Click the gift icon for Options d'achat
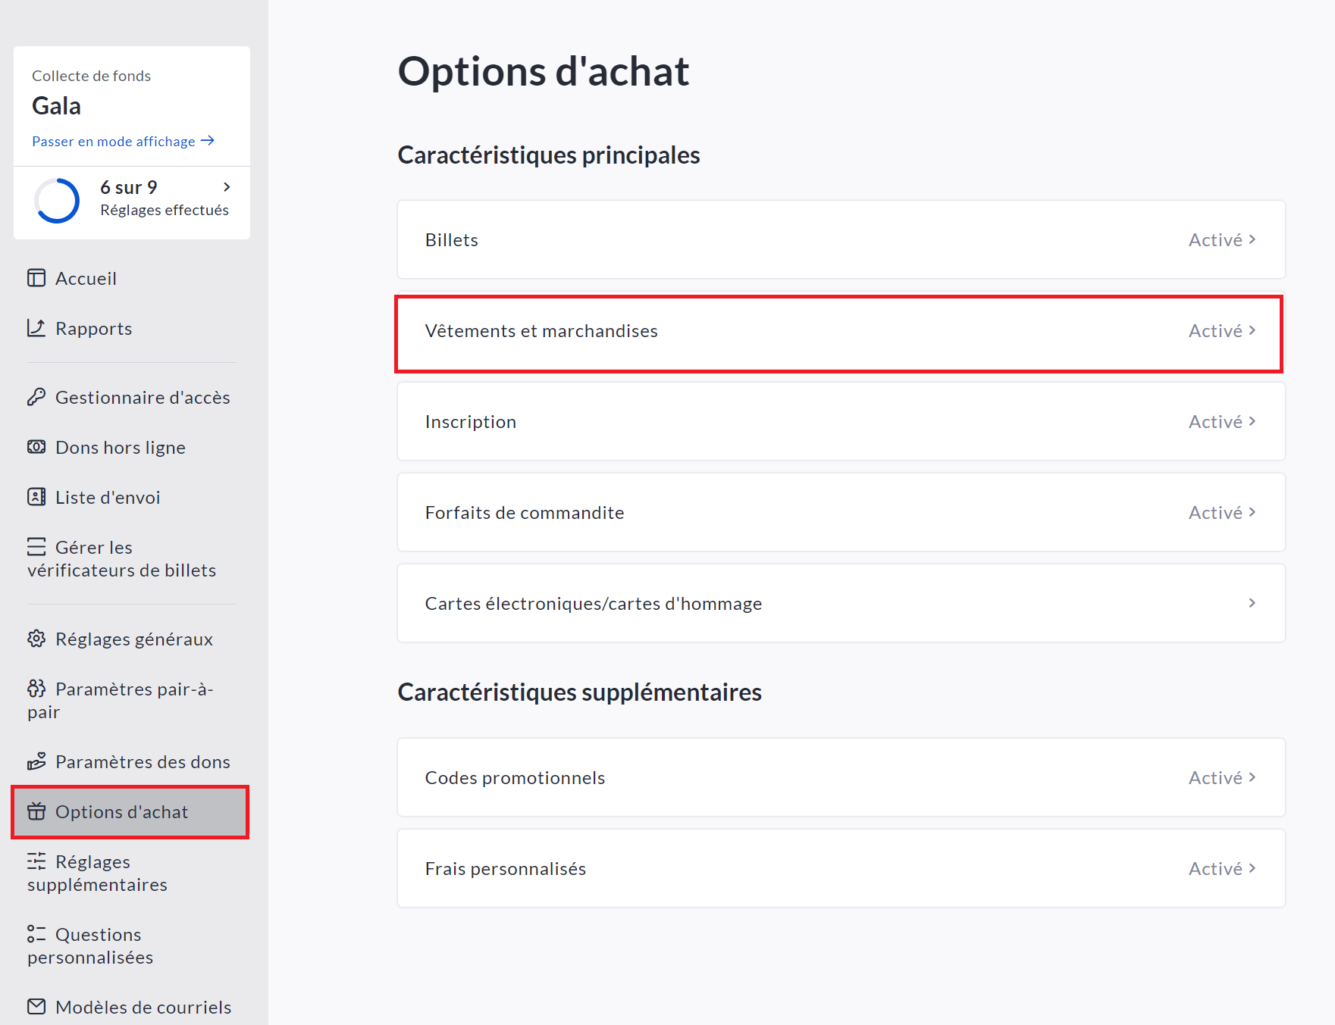 36,811
